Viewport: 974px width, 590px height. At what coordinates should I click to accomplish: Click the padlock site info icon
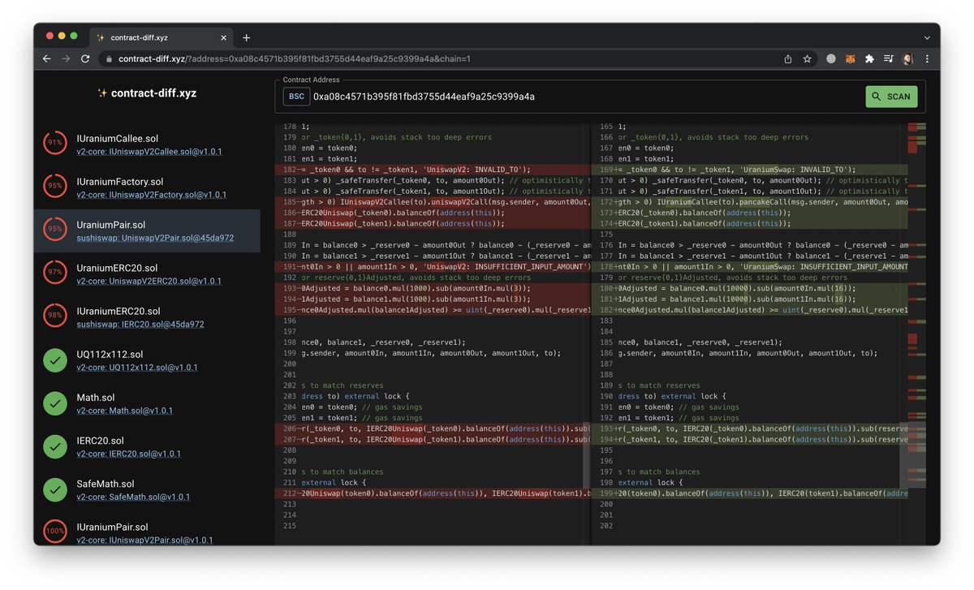coord(109,59)
